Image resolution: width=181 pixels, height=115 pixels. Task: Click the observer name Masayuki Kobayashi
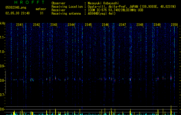click(103, 3)
